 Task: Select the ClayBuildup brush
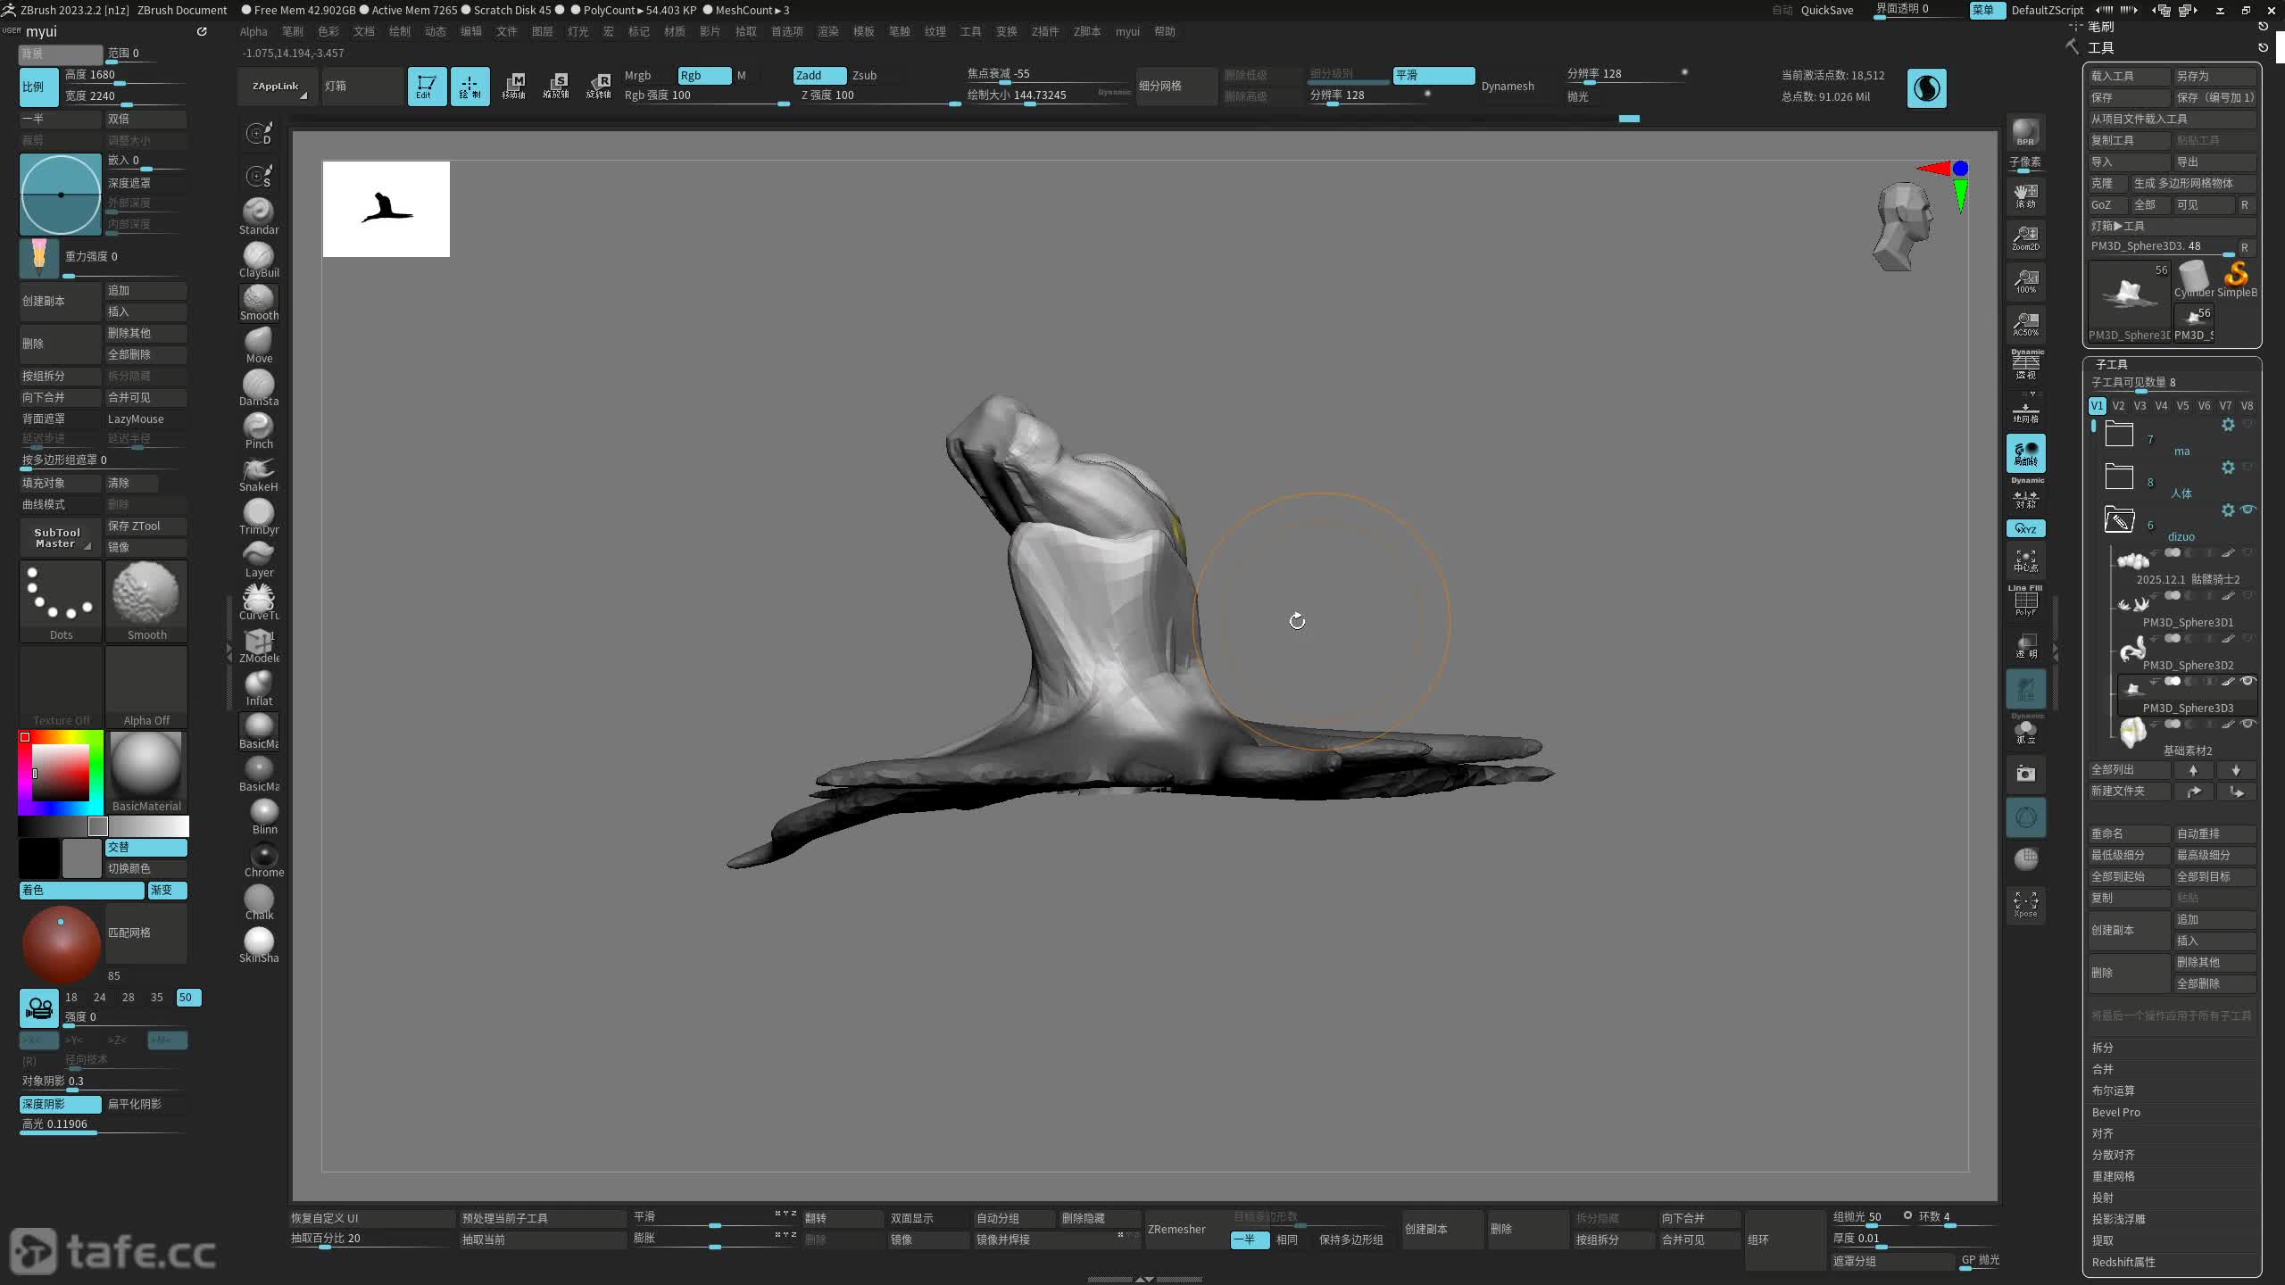[259, 258]
